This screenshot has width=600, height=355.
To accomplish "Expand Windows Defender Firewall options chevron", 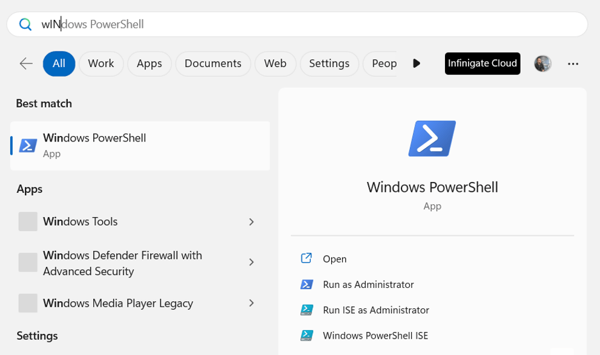I will click(x=251, y=262).
